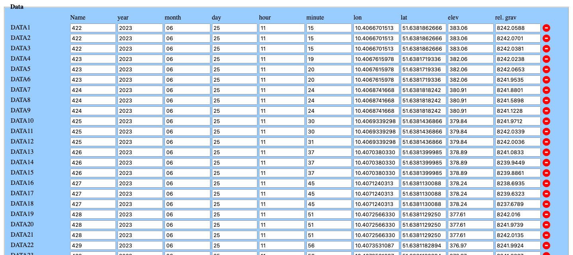Delete the DATA4 row via minus icon
The width and height of the screenshot is (573, 255).
pyautogui.click(x=546, y=59)
